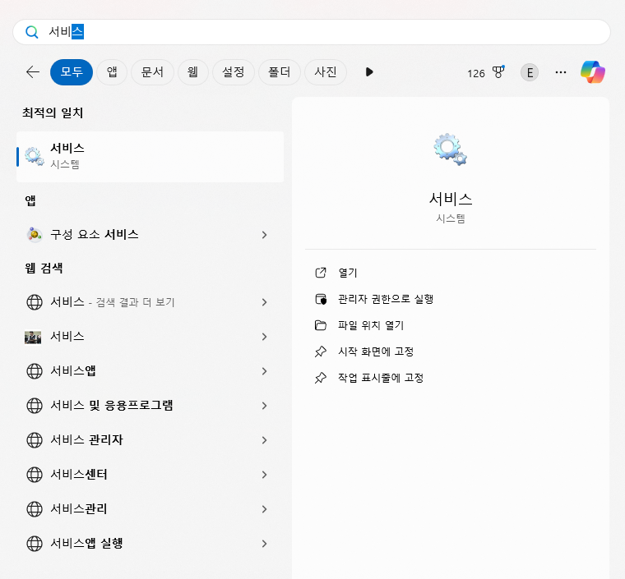Open web suggestion 서비스앱 실행
The width and height of the screenshot is (625, 579).
coord(150,544)
